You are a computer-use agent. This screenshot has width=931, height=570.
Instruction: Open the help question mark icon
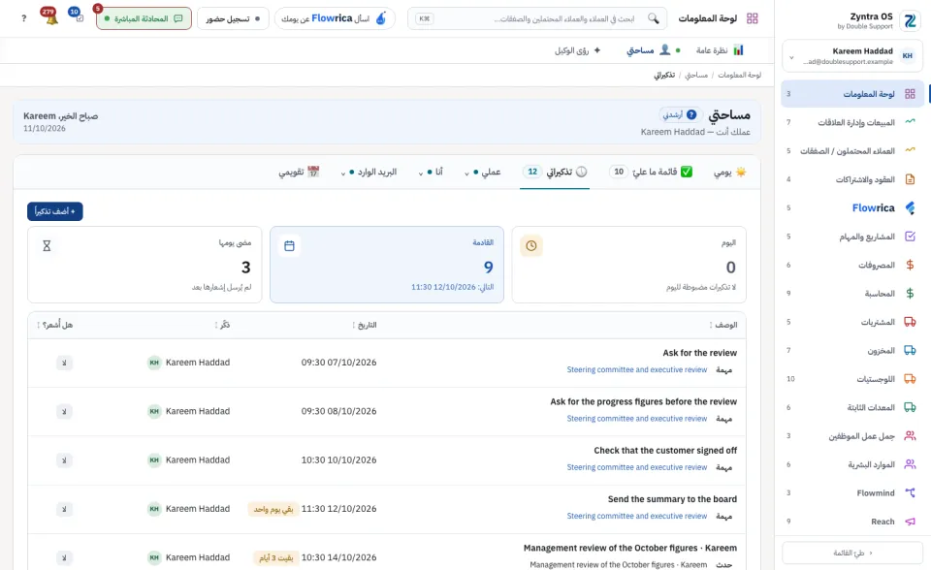[x=23, y=18]
